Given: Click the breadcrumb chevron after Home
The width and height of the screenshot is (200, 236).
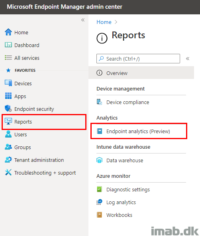Looking at the screenshot, I should pyautogui.click(x=116, y=22).
